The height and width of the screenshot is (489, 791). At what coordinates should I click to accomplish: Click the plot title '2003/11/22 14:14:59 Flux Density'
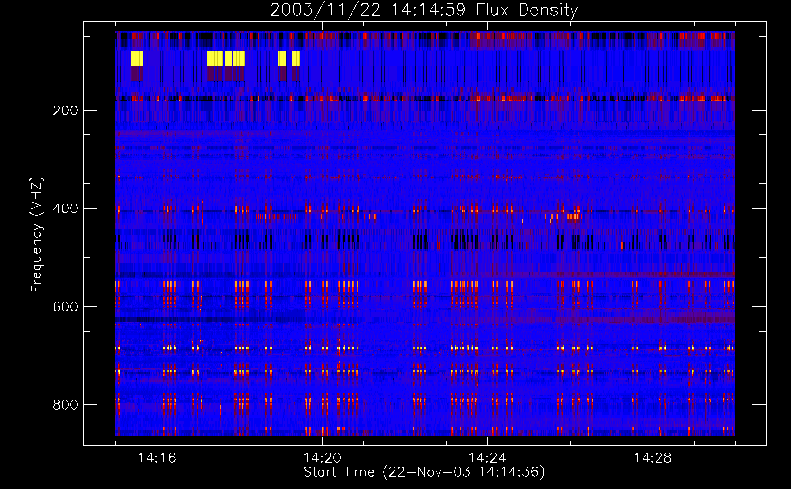point(424,10)
